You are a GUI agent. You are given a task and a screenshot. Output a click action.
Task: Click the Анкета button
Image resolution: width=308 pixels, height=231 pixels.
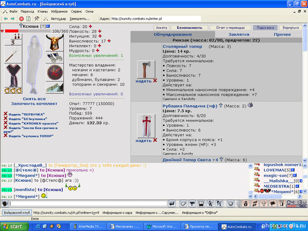click(x=162, y=28)
